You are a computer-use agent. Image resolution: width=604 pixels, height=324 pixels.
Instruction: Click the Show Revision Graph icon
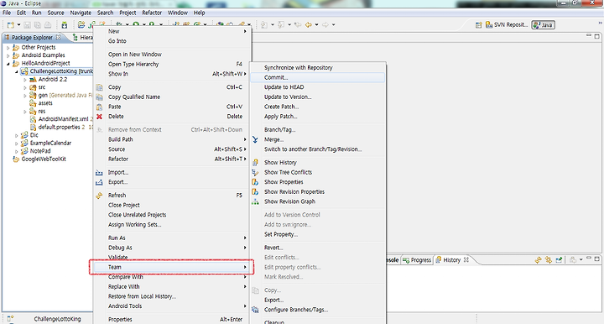(255, 201)
